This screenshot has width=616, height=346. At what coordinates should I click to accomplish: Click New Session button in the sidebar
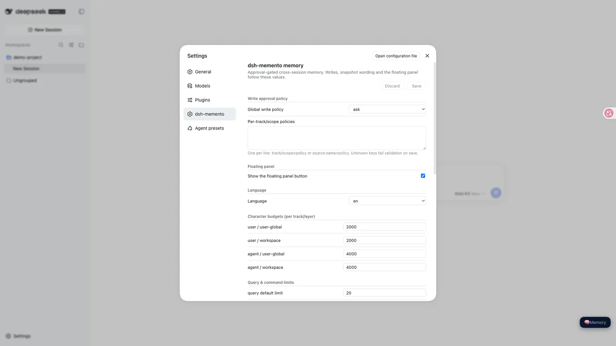point(45,30)
